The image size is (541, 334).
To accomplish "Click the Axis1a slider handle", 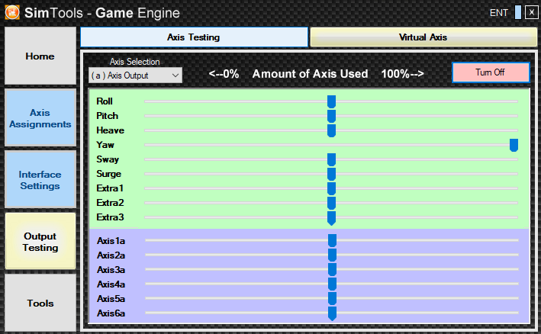I will tap(332, 241).
